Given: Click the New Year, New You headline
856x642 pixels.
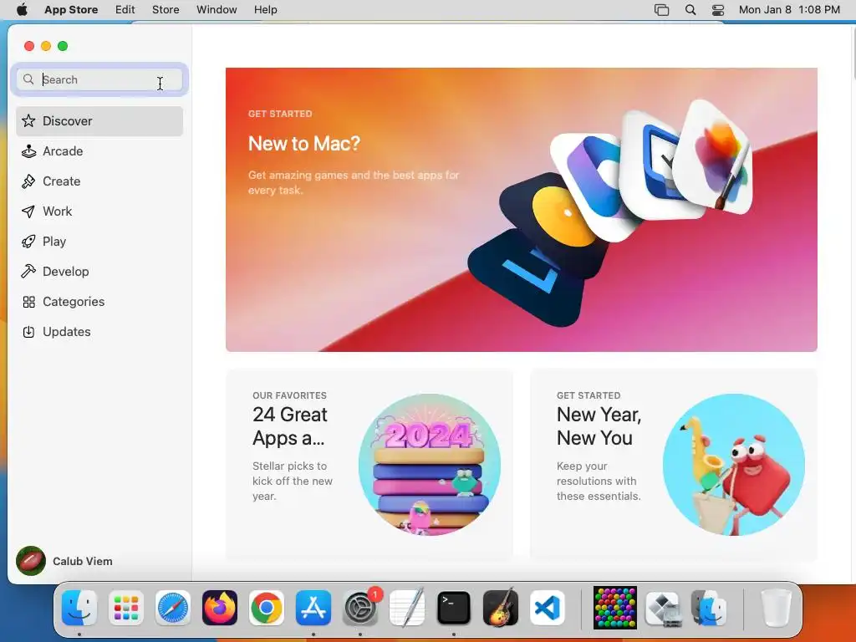Looking at the screenshot, I should click(599, 426).
